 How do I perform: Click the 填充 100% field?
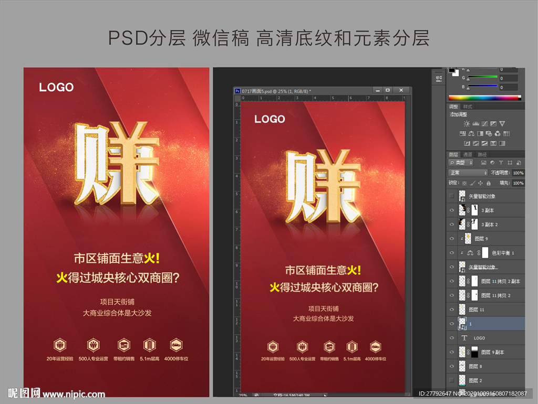click(518, 183)
